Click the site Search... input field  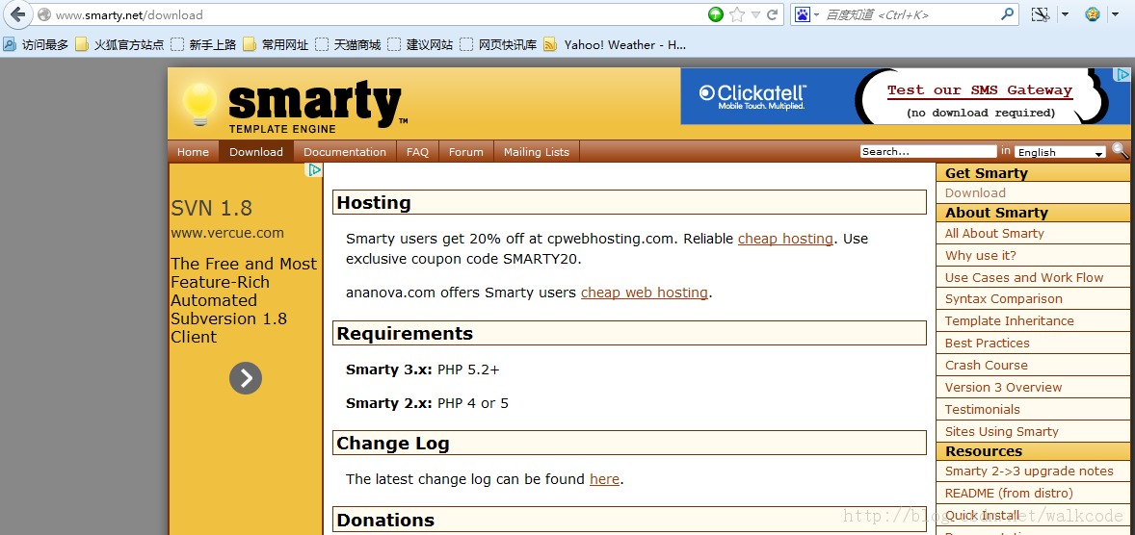tap(928, 151)
